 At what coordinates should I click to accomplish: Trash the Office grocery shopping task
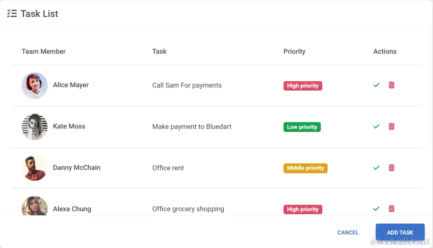(x=392, y=209)
